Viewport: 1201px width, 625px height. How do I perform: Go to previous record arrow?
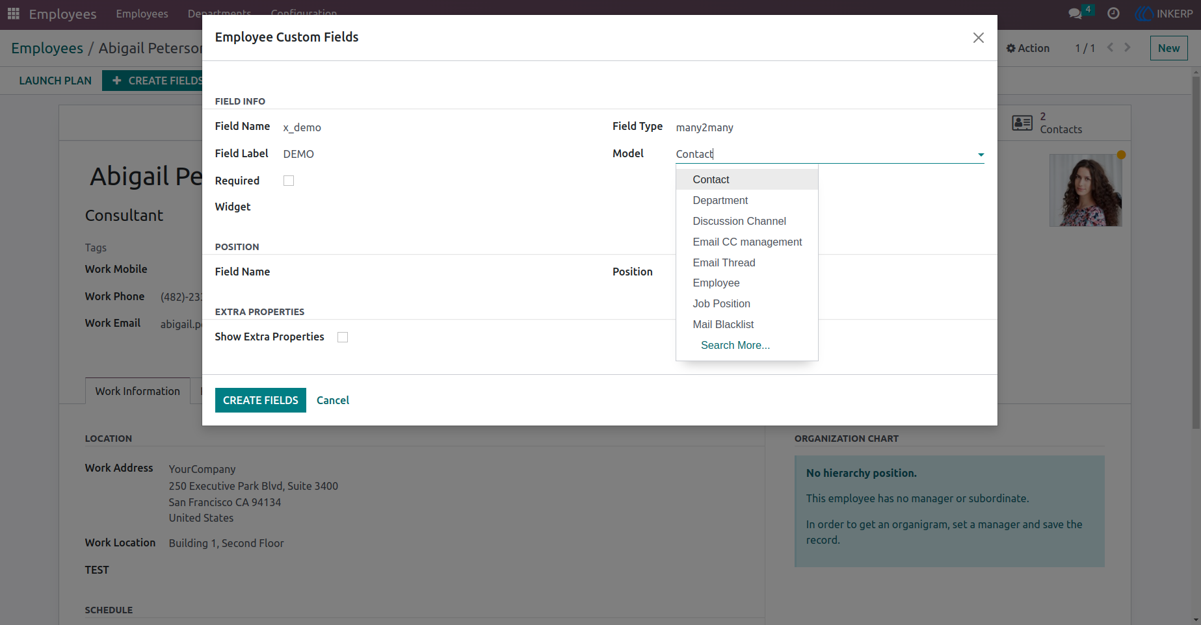tap(1111, 47)
